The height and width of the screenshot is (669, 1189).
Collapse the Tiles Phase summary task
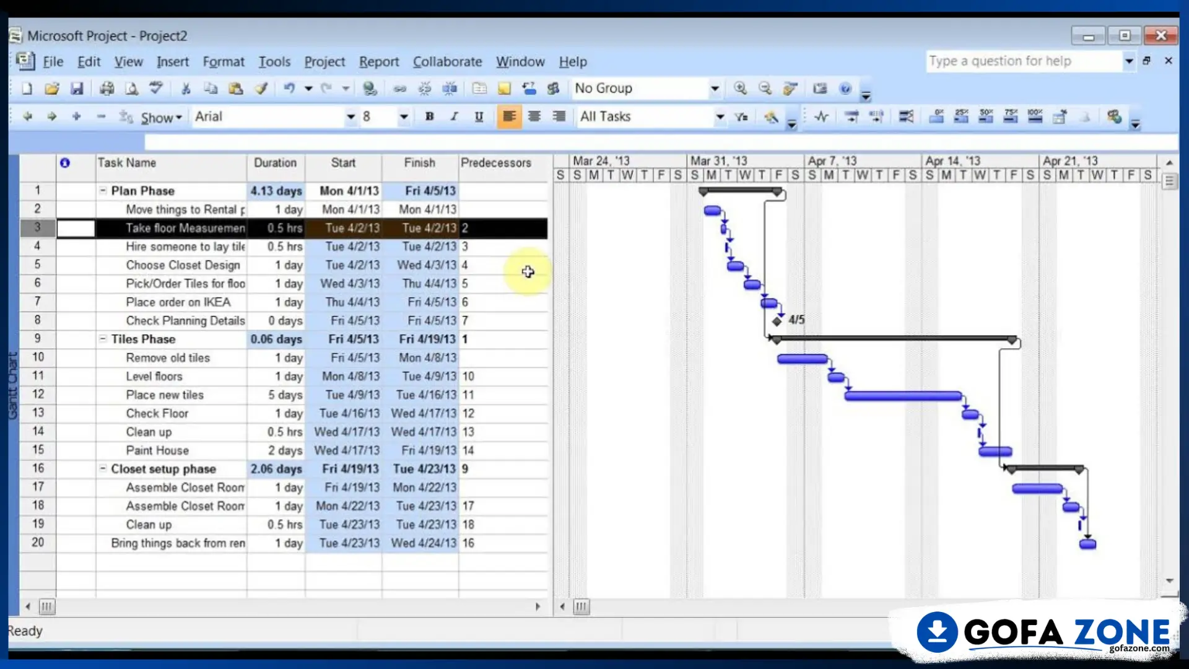click(x=103, y=339)
